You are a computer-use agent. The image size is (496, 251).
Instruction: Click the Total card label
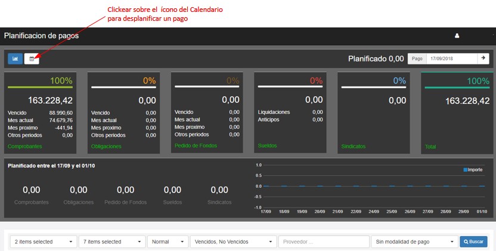pyautogui.click(x=430, y=146)
